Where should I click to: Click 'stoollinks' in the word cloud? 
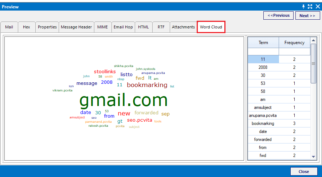click(105, 72)
